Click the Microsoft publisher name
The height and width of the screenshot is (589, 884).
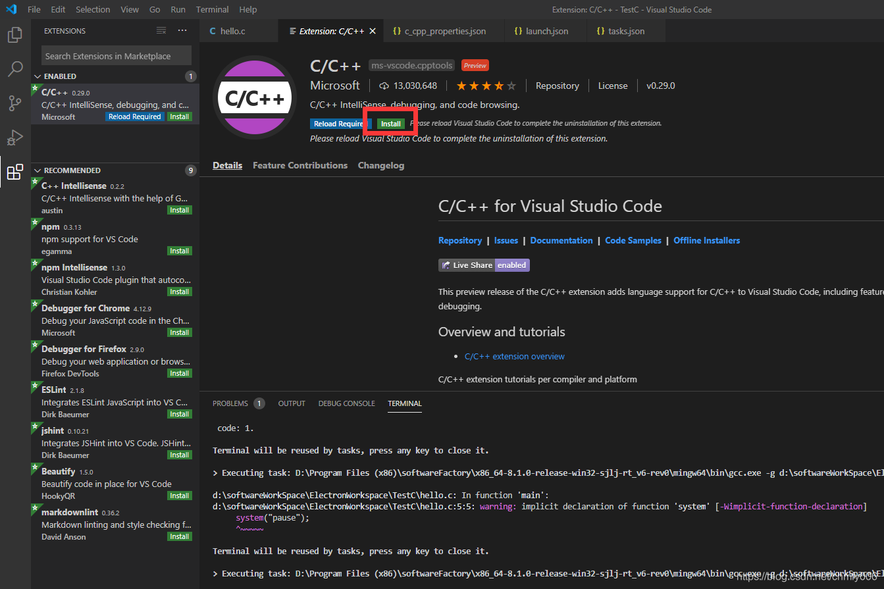pyautogui.click(x=335, y=86)
